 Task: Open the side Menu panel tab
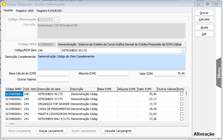tap(219, 73)
